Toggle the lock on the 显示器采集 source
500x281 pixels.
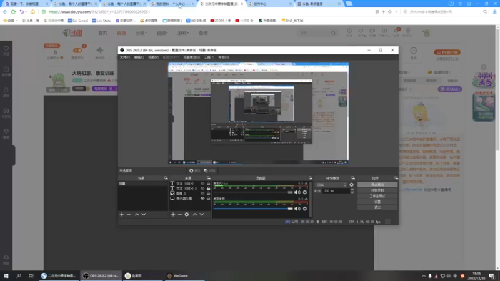(209, 199)
